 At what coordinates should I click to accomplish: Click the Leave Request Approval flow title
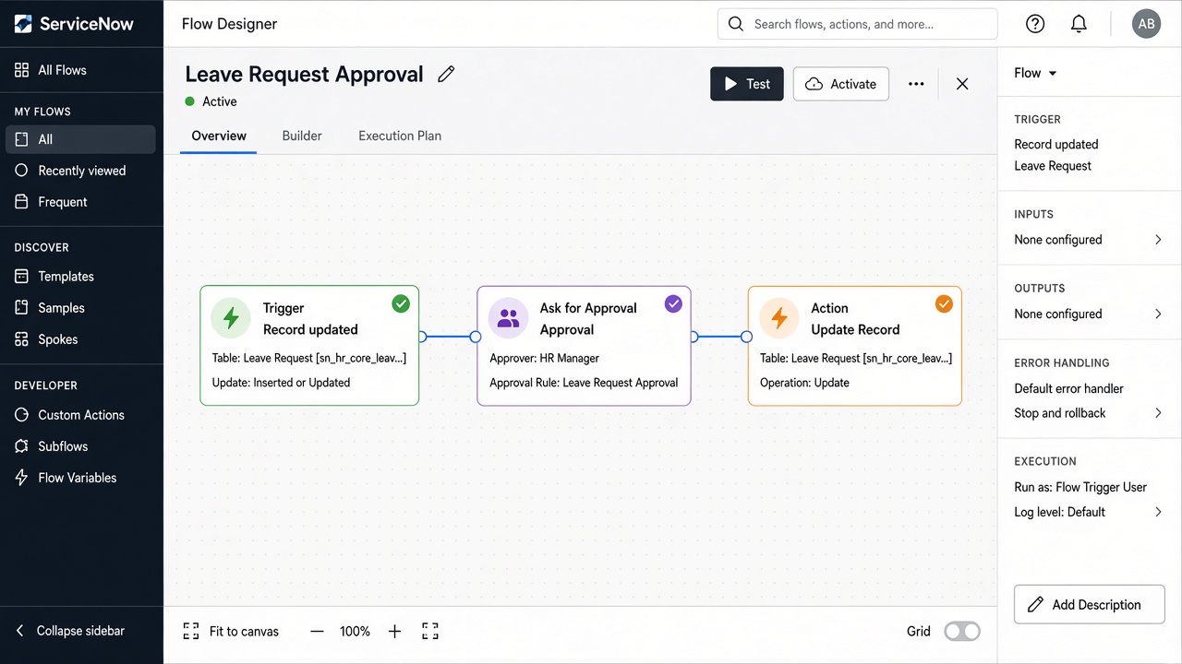pos(305,74)
